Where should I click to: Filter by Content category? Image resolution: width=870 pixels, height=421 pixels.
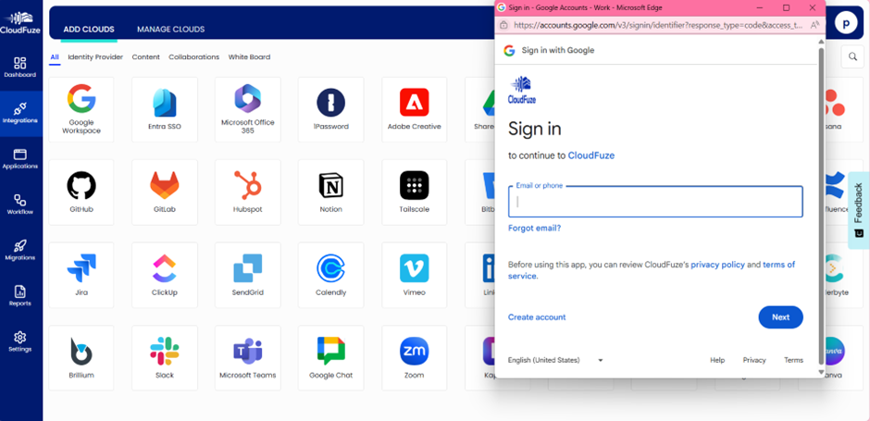coord(146,57)
